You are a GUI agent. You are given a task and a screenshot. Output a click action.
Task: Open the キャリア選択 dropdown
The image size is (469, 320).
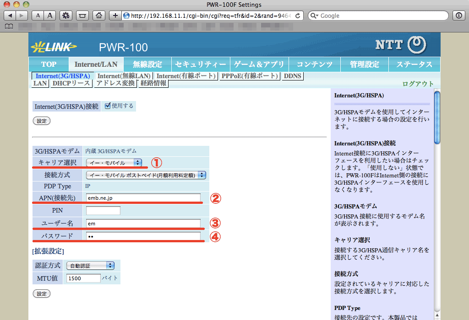coord(114,163)
